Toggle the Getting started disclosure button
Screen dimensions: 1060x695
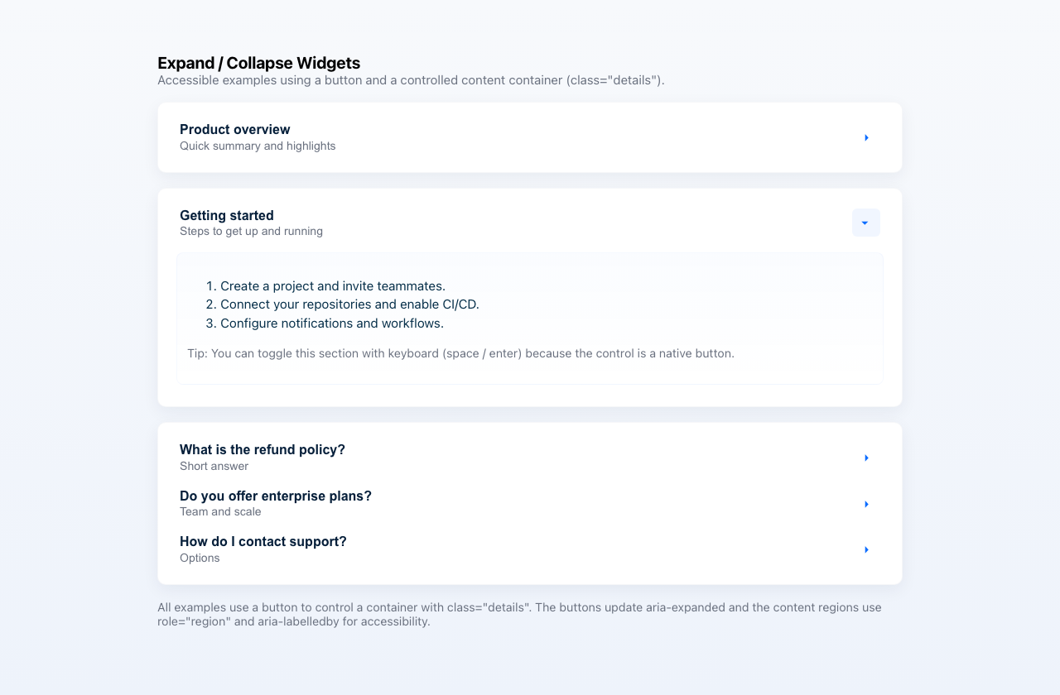pyautogui.click(x=865, y=223)
